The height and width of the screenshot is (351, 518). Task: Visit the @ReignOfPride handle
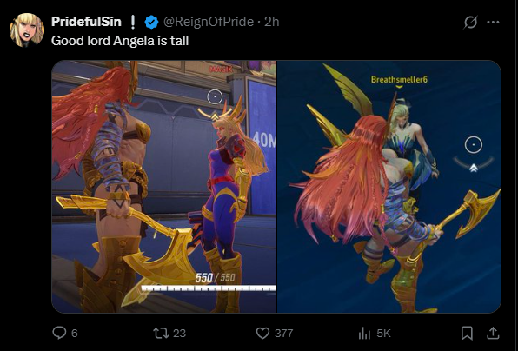point(208,22)
